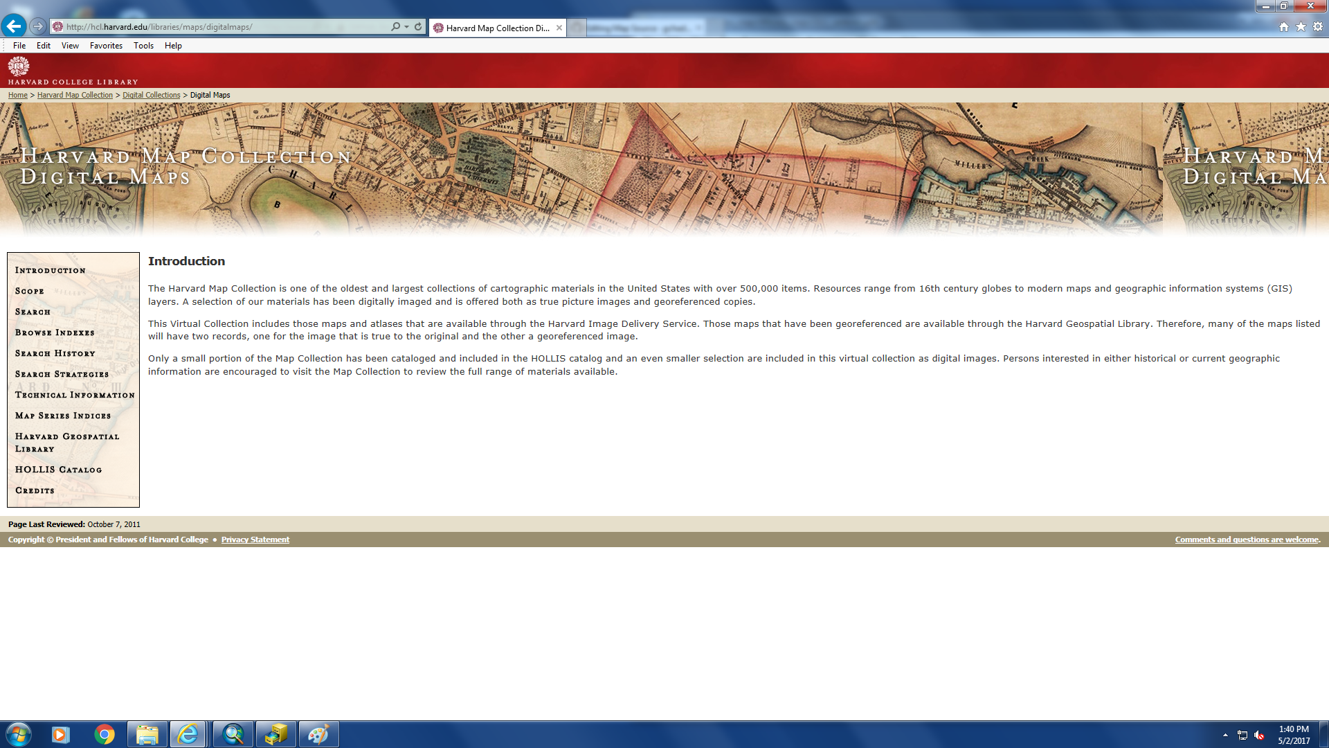1329x748 pixels.
Task: Switch to Internet Explorer taskbar icon
Action: pos(188,734)
